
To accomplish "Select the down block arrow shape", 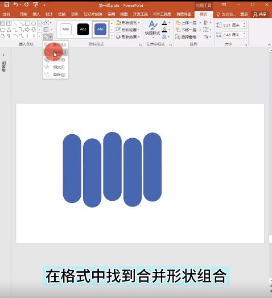I will 34,30.
